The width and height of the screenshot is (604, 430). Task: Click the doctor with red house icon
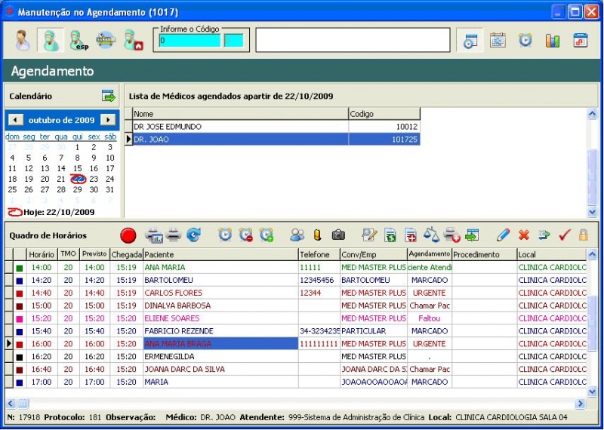134,40
